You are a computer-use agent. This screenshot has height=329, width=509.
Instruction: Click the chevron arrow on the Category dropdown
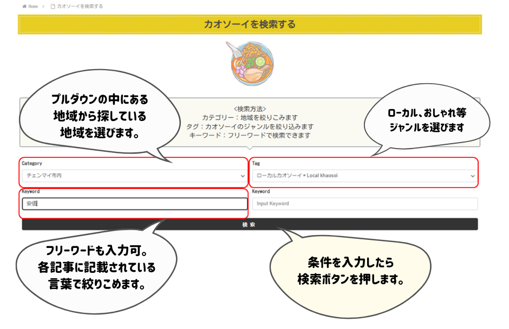242,176
